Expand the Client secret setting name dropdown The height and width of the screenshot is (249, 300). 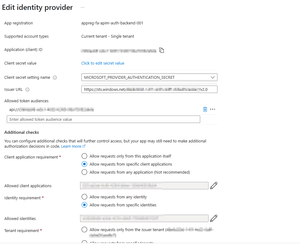pos(149,77)
